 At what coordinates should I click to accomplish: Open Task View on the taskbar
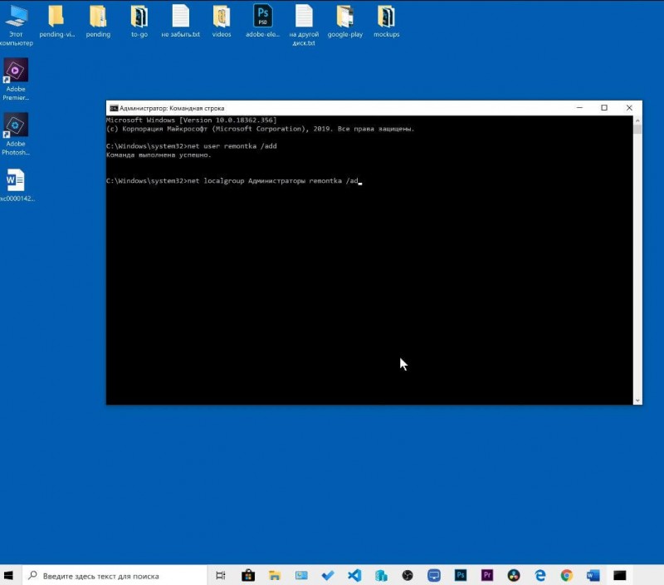pyautogui.click(x=221, y=575)
